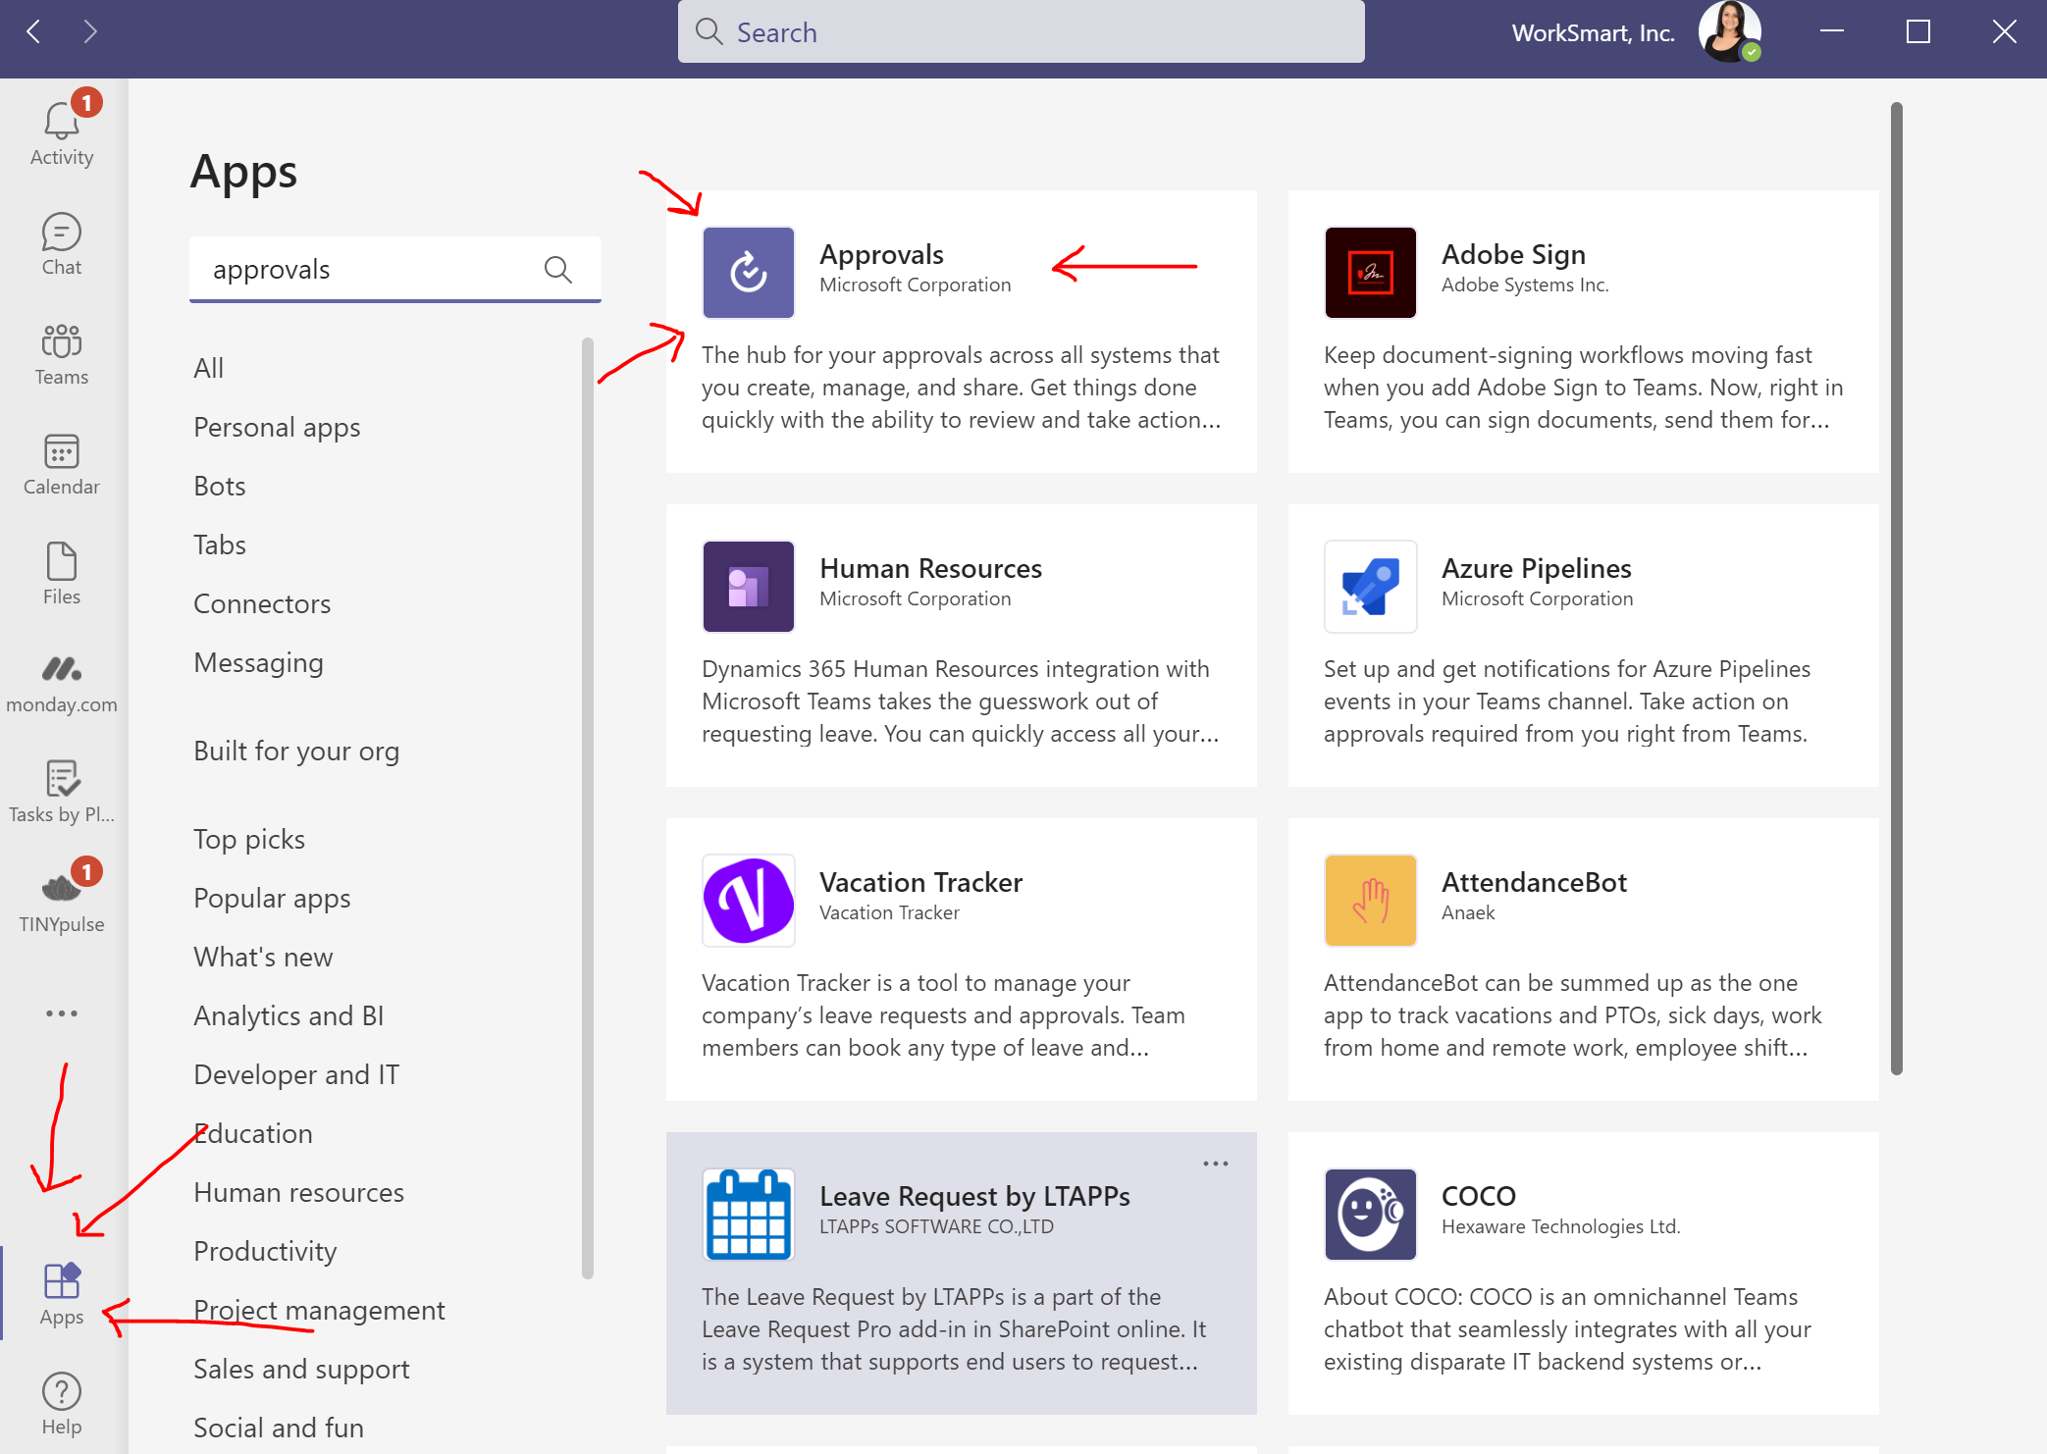This screenshot has height=1454, width=2047.
Task: Click the Leave Request calendar icon
Action: click(748, 1215)
